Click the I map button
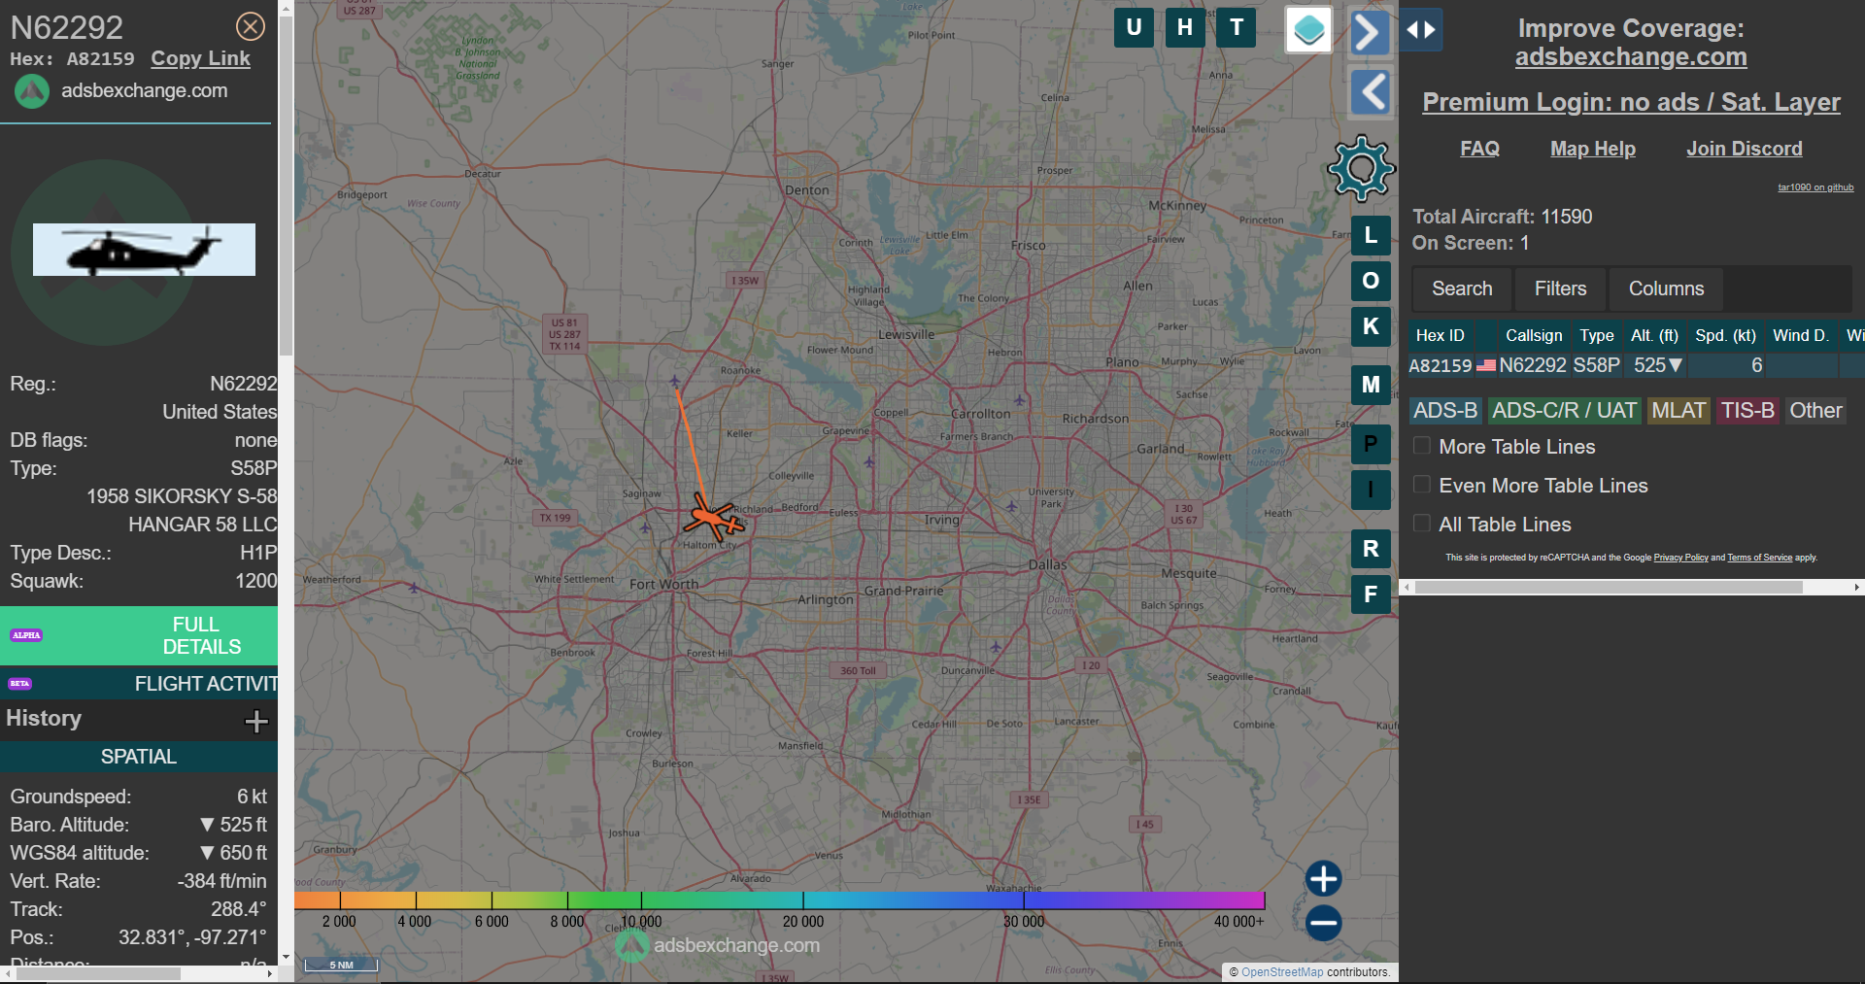1865x984 pixels. pos(1371,490)
